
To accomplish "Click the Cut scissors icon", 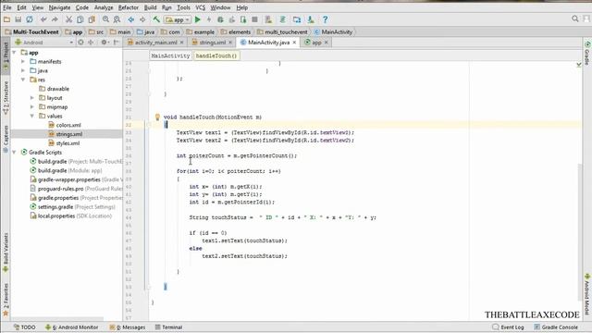I will [68, 19].
